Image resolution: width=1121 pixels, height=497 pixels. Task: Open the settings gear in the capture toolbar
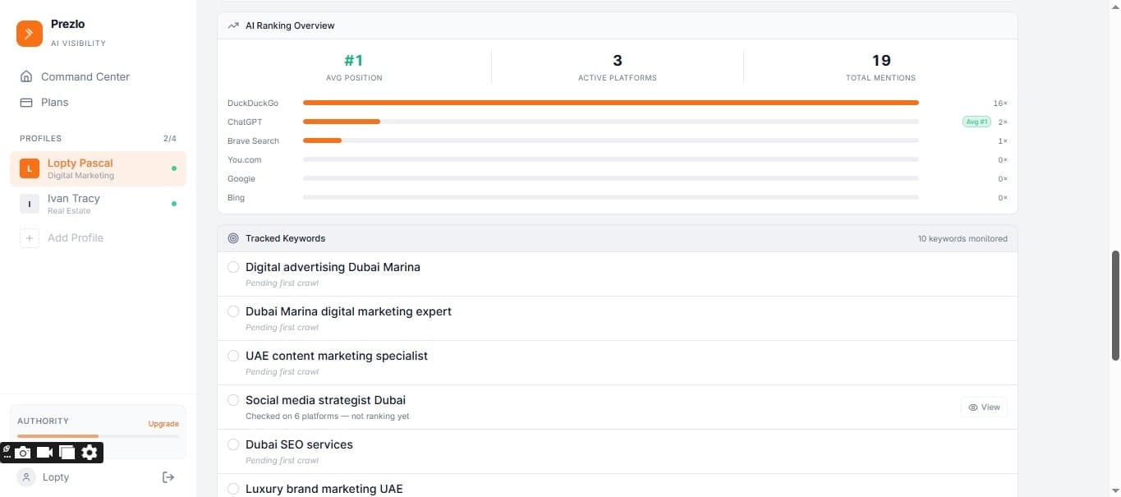(x=89, y=452)
